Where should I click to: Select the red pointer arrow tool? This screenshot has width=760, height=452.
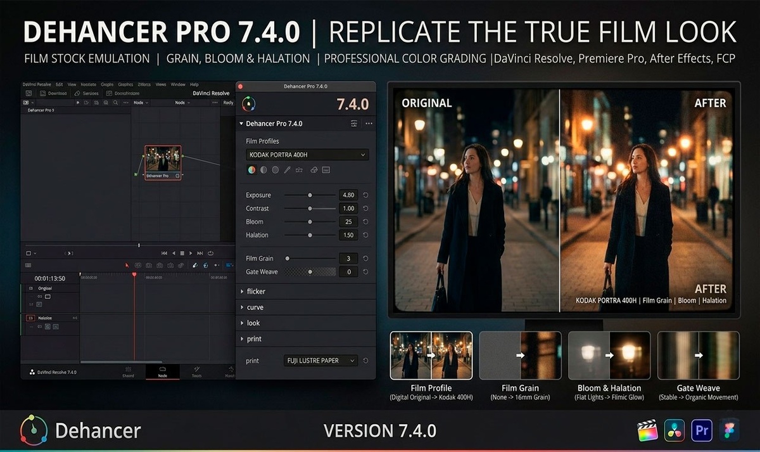click(x=127, y=265)
